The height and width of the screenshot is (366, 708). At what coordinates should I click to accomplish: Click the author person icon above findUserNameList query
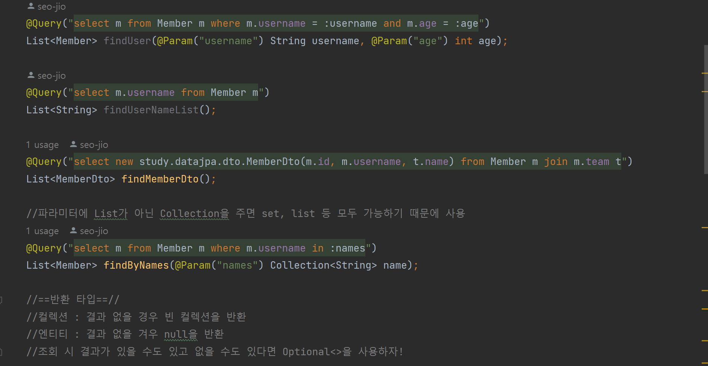[31, 75]
